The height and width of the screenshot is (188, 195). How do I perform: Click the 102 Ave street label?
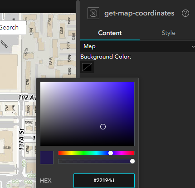click(x=27, y=98)
